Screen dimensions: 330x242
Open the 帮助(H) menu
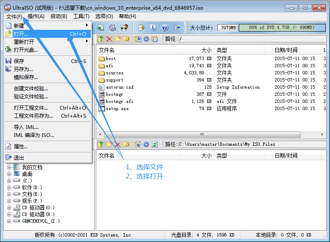coord(127,16)
